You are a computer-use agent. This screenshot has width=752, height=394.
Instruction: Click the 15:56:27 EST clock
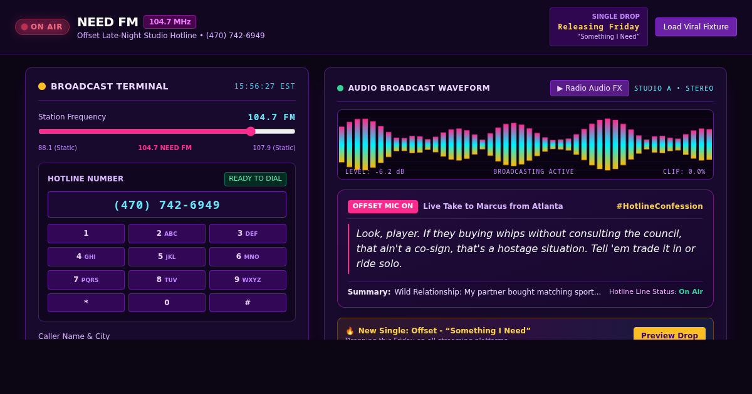point(264,86)
